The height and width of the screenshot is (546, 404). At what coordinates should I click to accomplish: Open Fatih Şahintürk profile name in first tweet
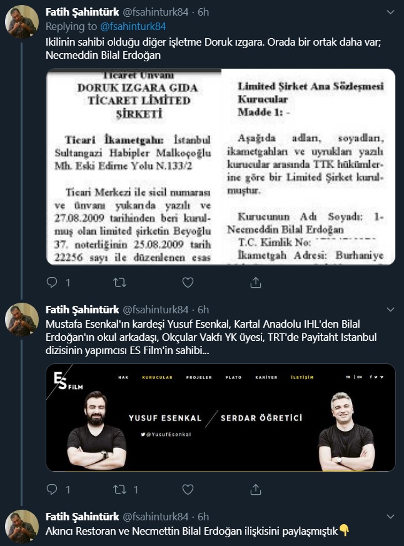(82, 12)
